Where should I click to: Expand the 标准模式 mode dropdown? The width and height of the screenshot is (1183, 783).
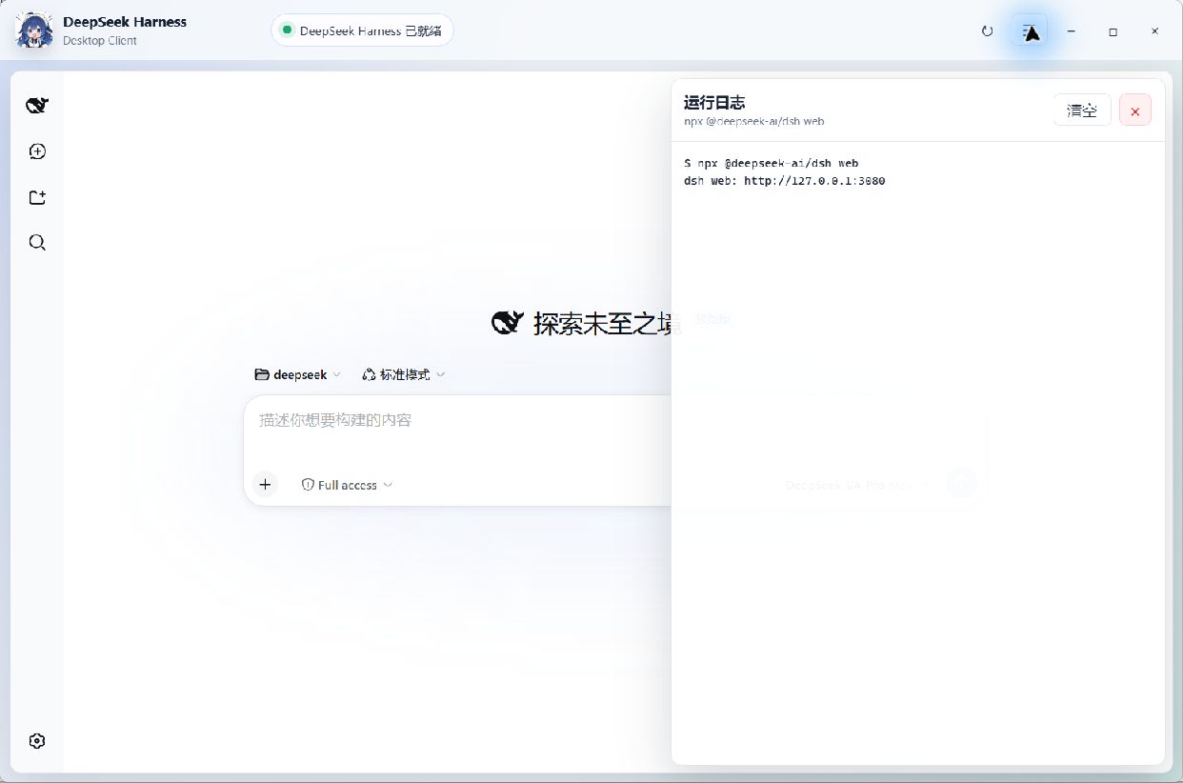click(x=404, y=375)
